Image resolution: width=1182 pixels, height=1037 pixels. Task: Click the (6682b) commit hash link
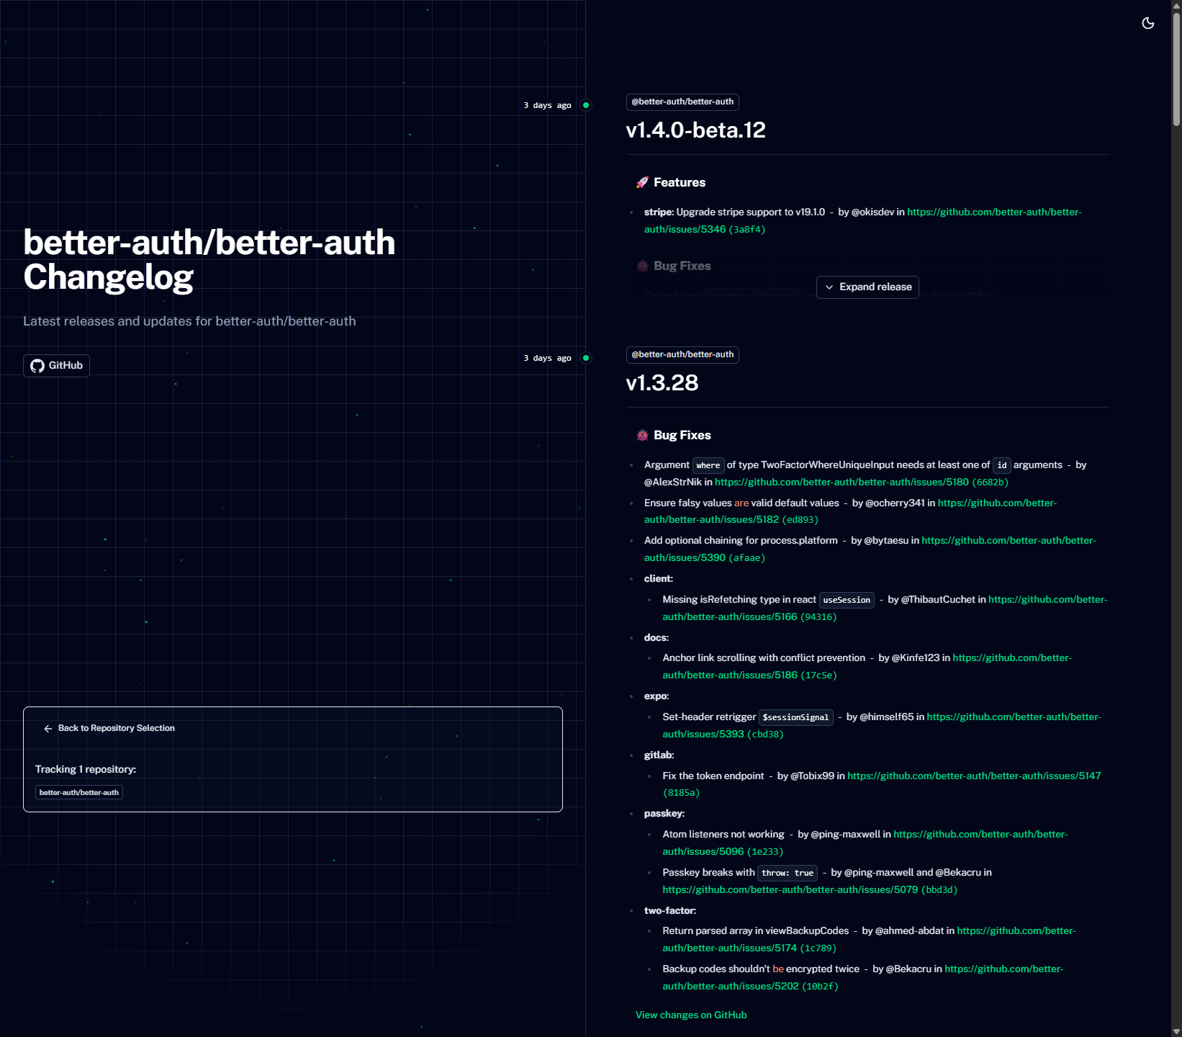(990, 482)
